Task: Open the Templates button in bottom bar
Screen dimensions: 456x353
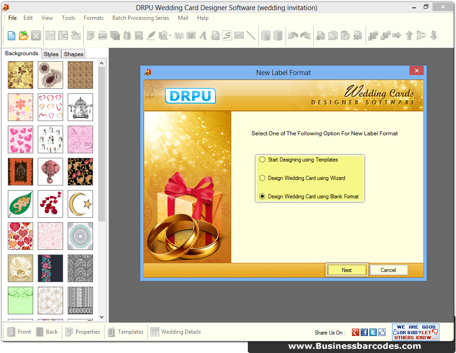Action: (x=126, y=332)
